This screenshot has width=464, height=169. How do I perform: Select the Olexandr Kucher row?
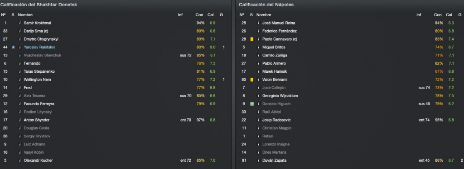pos(116,160)
